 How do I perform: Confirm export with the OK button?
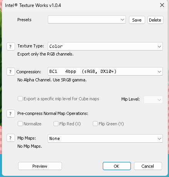point(117,166)
